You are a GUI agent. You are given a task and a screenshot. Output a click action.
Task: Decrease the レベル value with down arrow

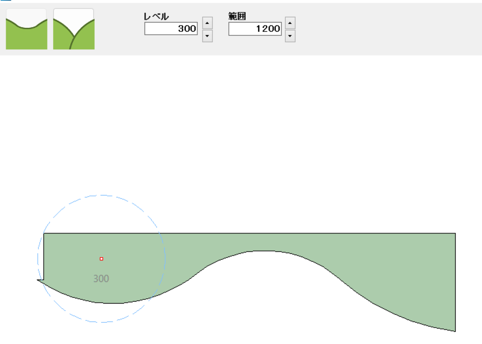[x=207, y=36]
